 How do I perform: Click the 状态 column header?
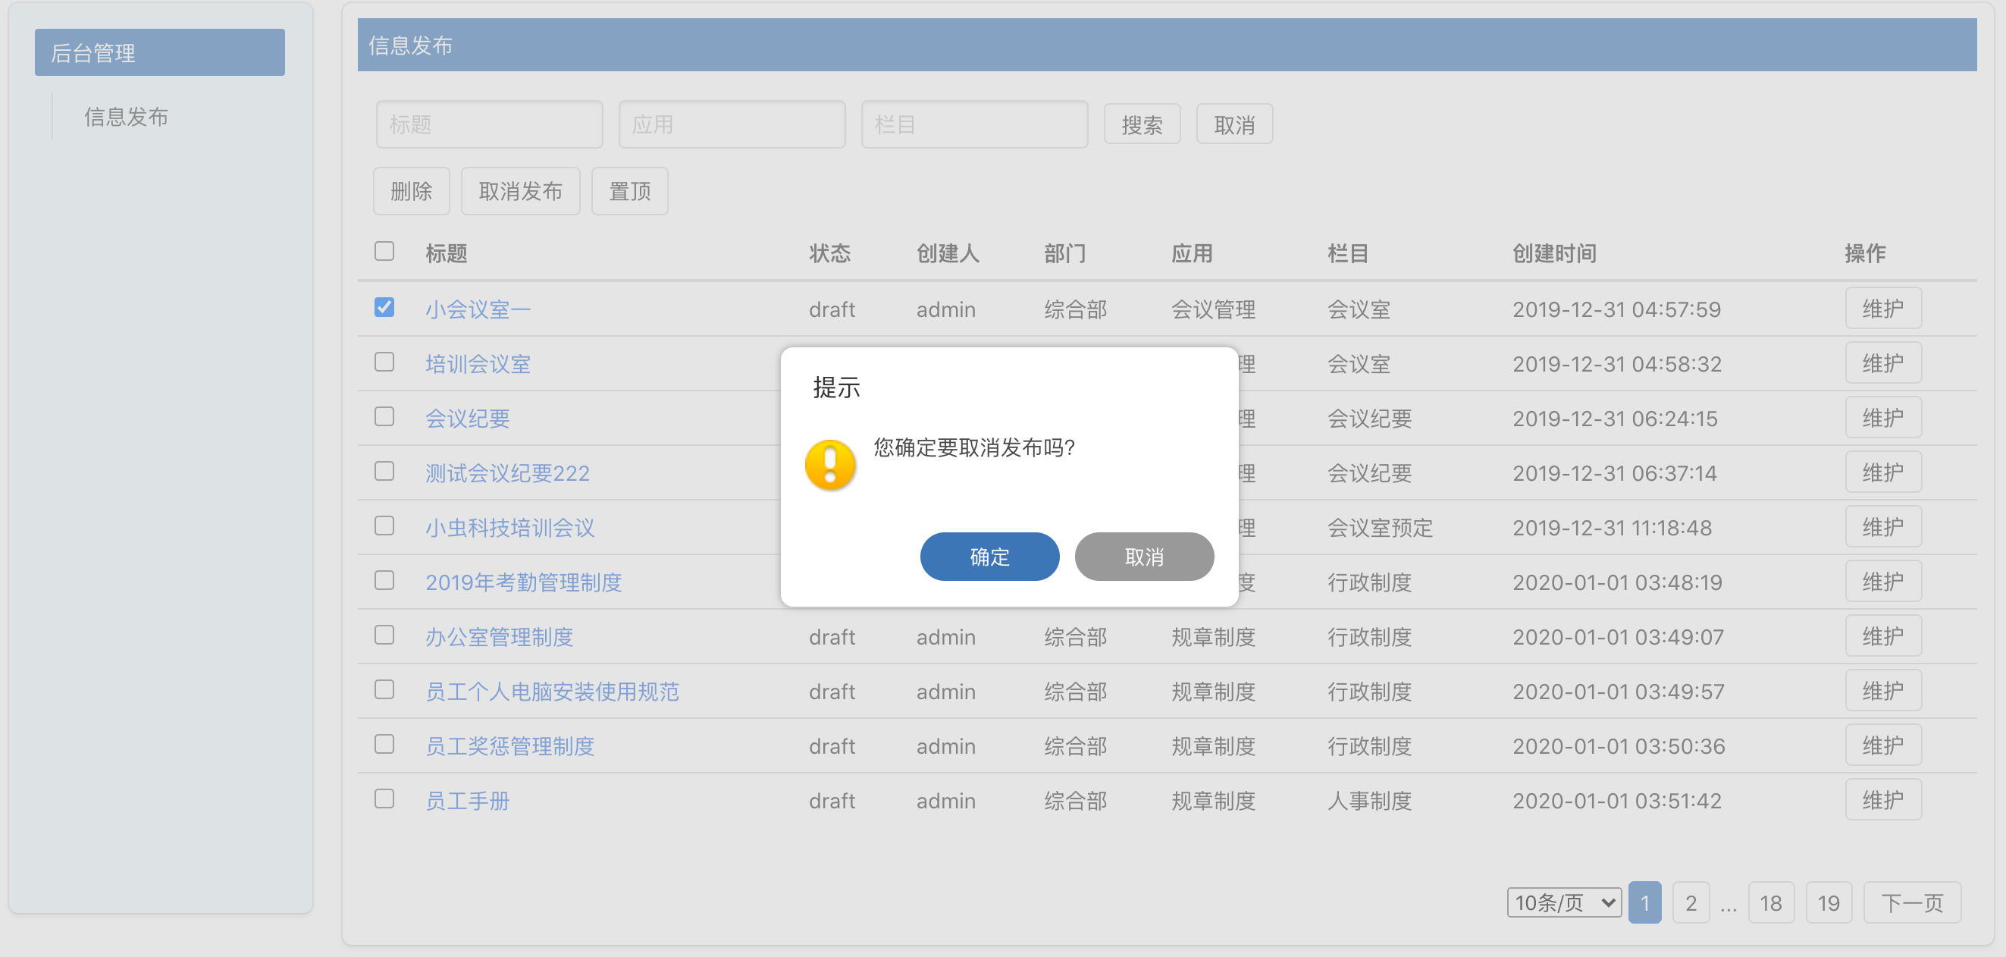pyautogui.click(x=829, y=253)
